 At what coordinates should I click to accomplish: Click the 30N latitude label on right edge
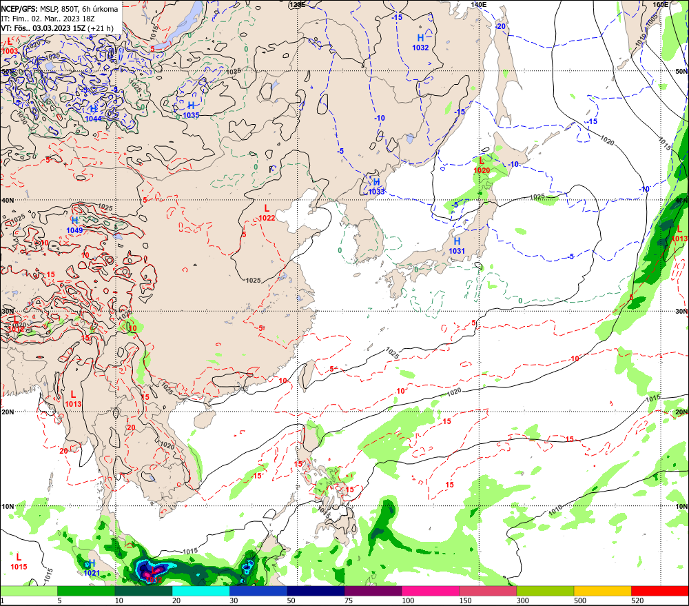681,311
